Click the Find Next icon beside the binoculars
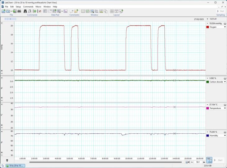This screenshot has width=227, height=168. 30,11
